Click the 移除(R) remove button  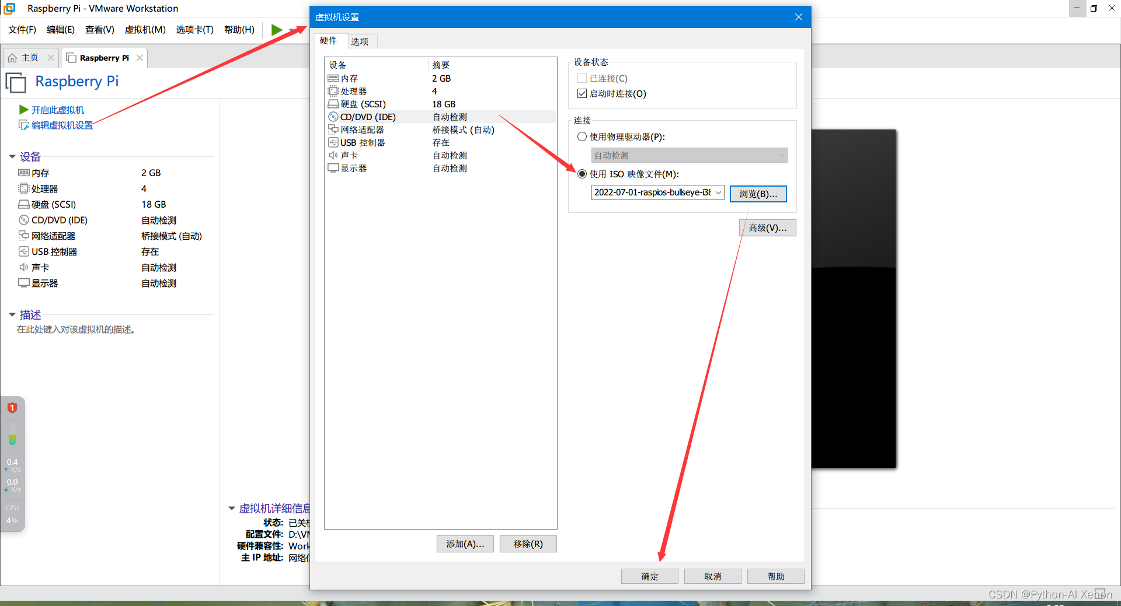[528, 544]
